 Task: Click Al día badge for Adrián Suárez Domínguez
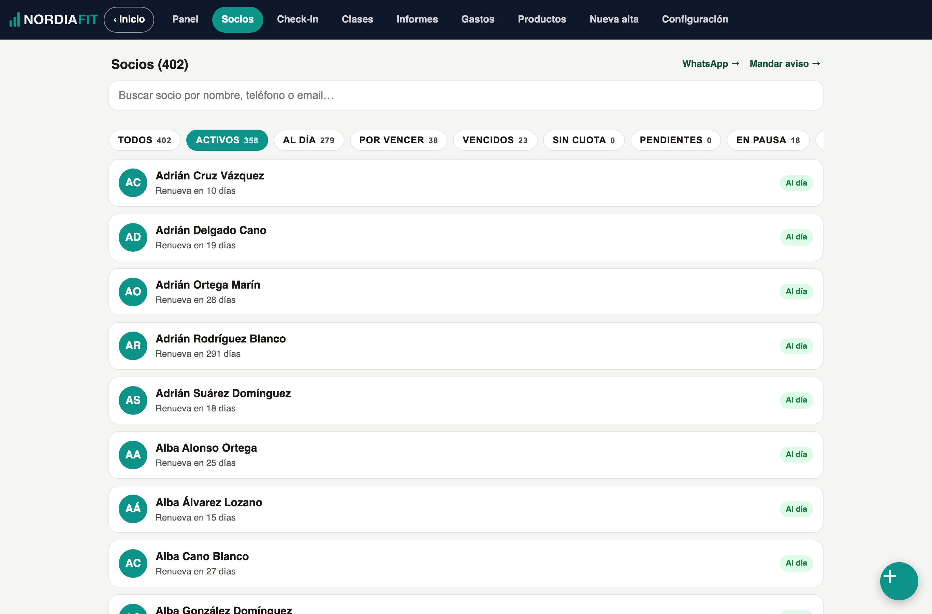tap(796, 400)
